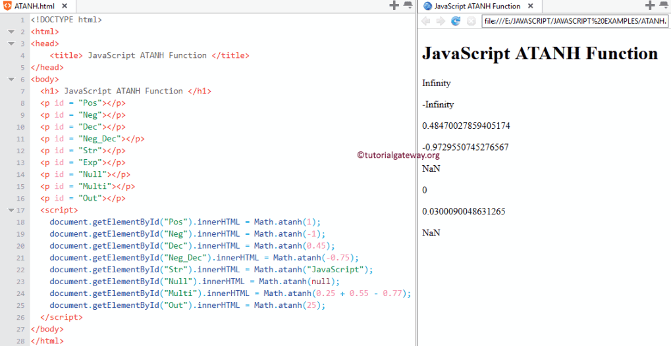Open the preview pane tab list dropdown

click(x=664, y=5)
